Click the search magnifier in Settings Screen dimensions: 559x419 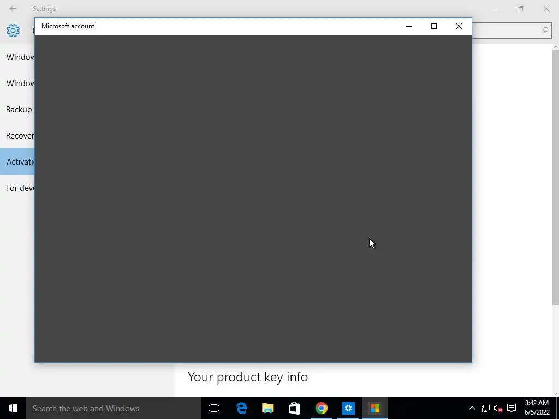(544, 31)
